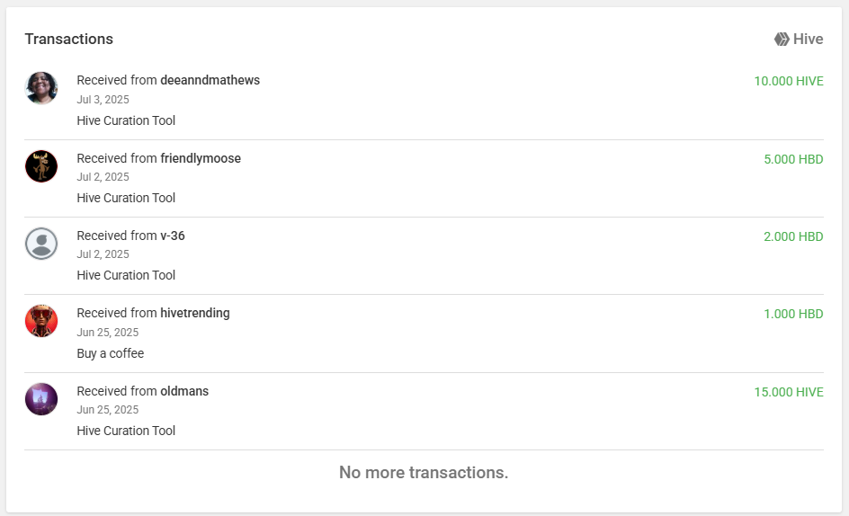Open oldmans purple avatar

41,399
